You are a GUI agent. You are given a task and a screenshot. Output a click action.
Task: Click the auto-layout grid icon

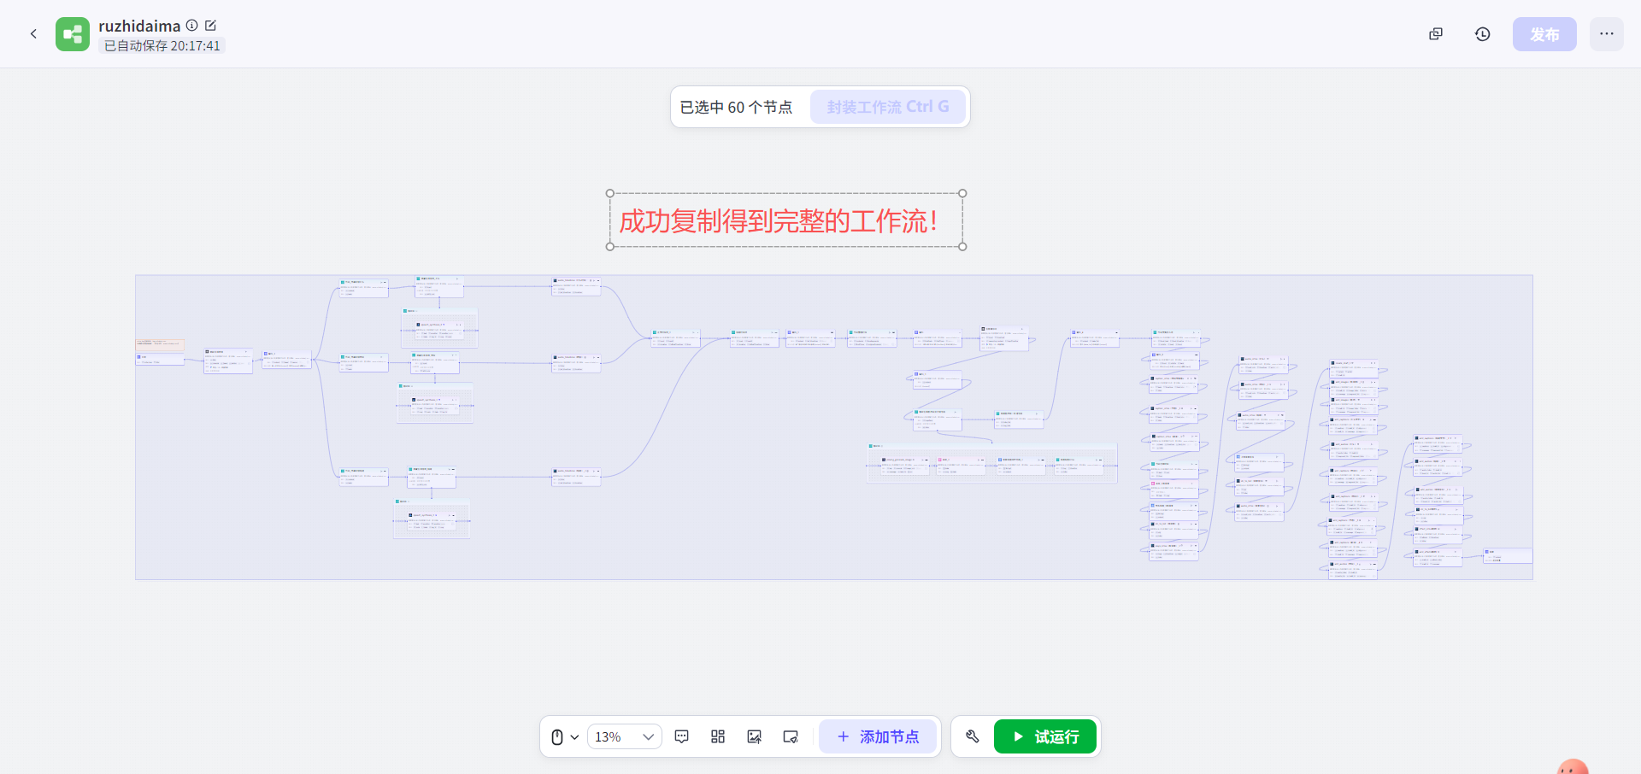(718, 736)
